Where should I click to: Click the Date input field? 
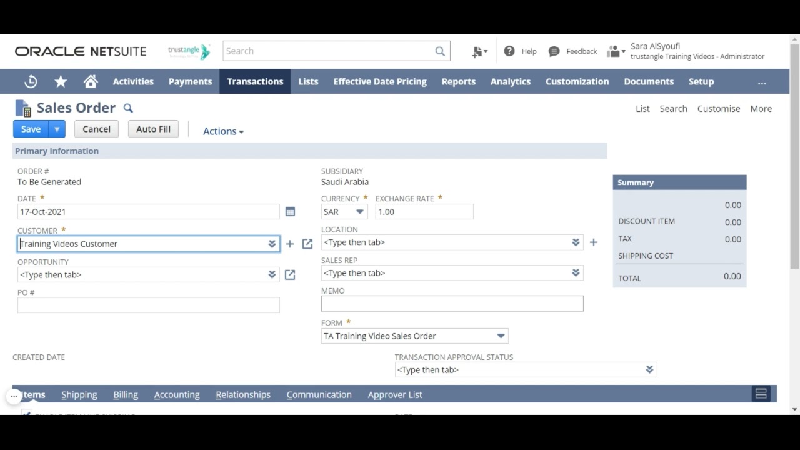149,212
